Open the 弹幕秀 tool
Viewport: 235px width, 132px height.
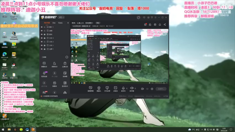(x=54, y=84)
